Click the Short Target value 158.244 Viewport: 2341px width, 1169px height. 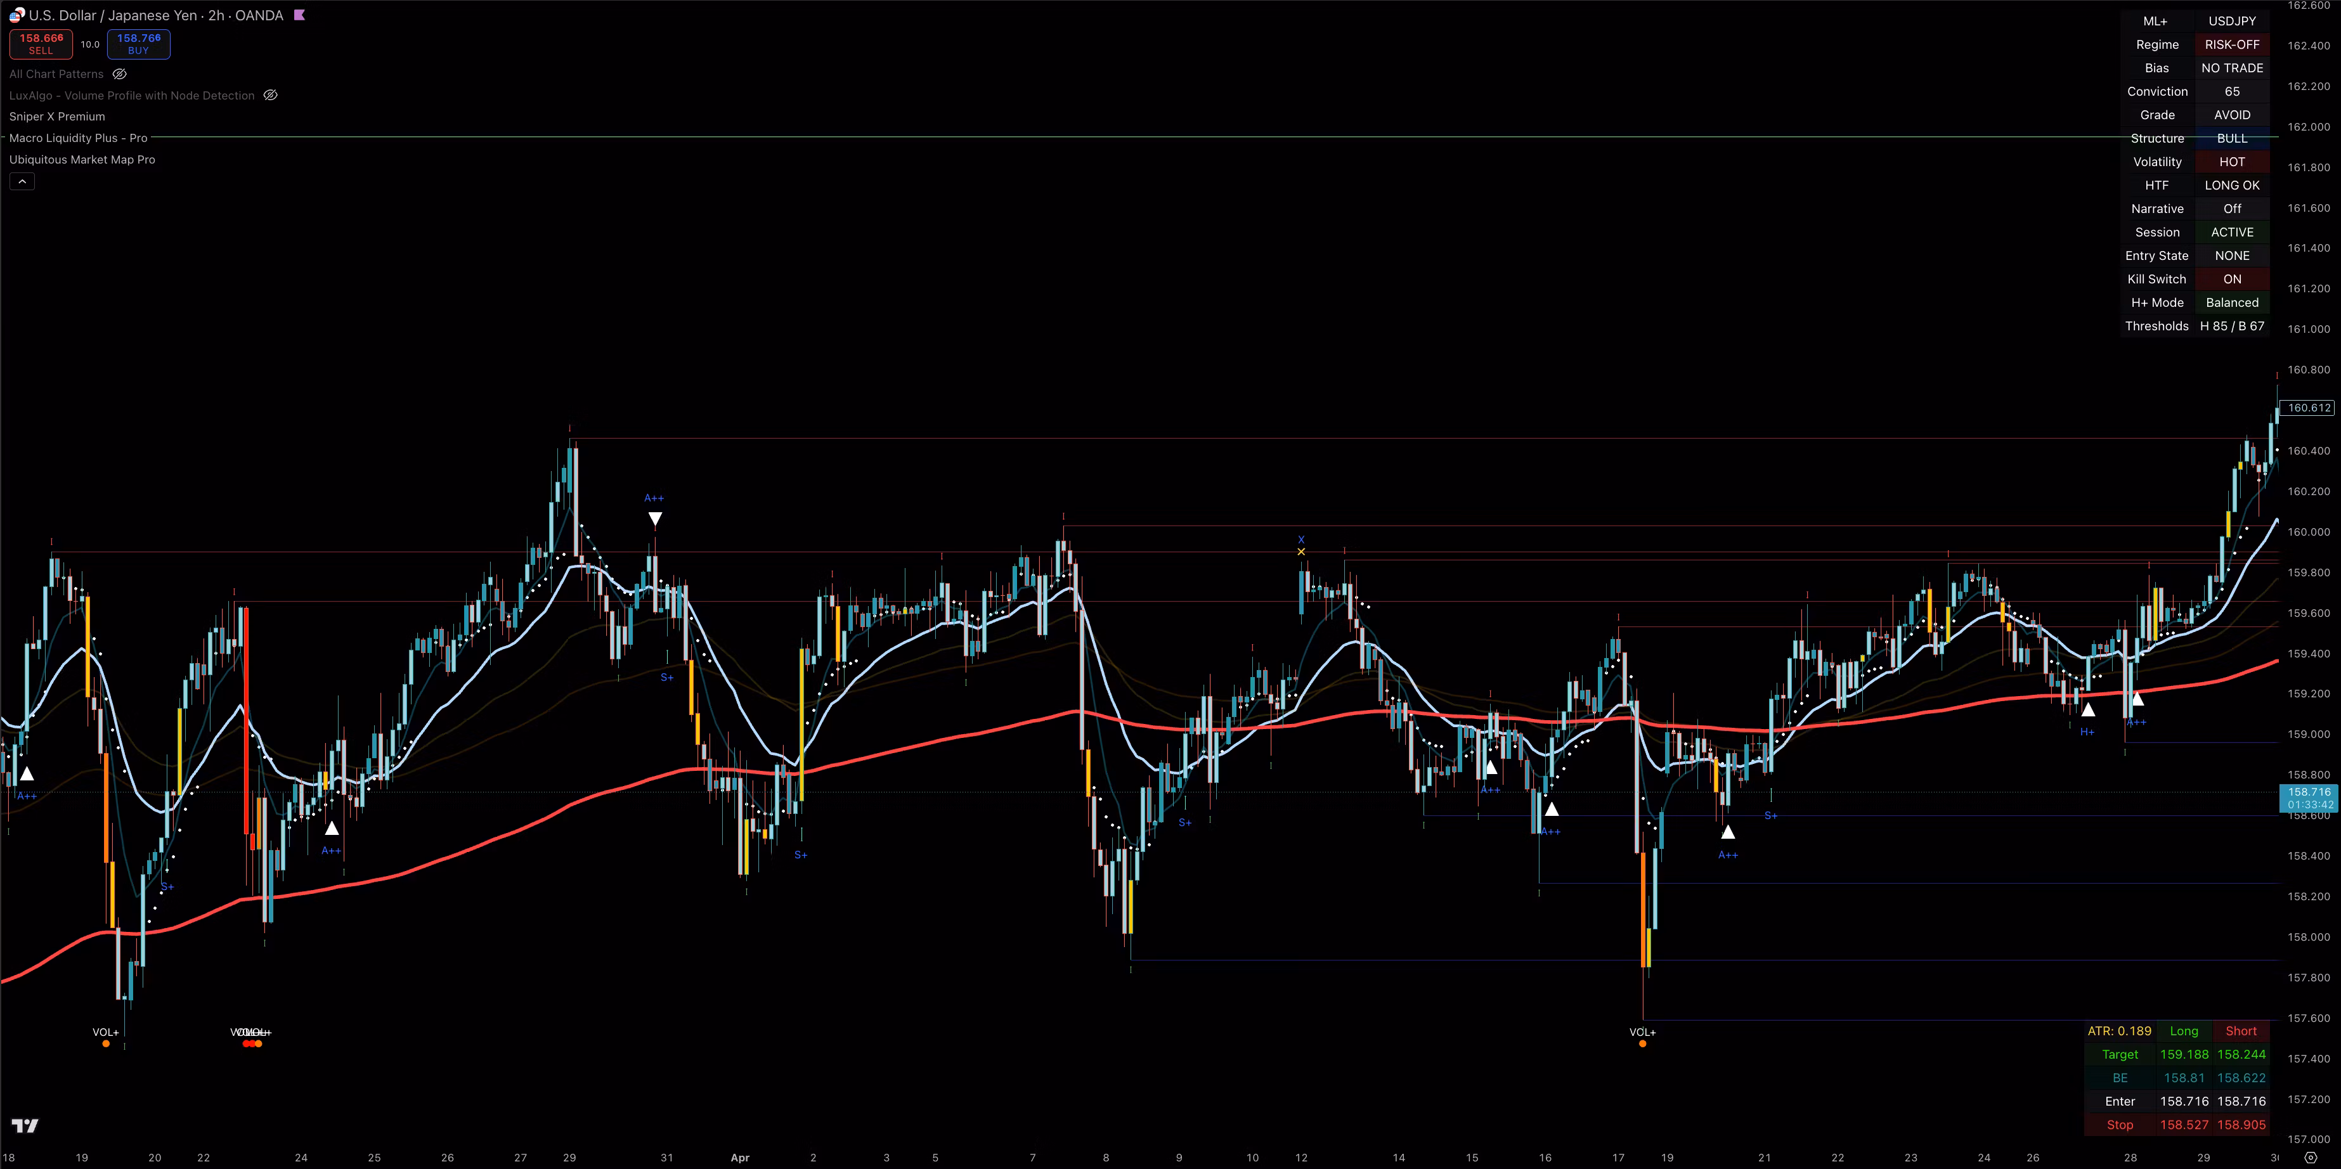point(2241,1054)
